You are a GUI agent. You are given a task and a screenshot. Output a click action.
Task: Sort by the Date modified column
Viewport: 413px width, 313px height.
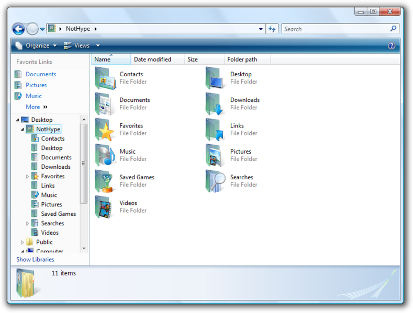coord(152,60)
